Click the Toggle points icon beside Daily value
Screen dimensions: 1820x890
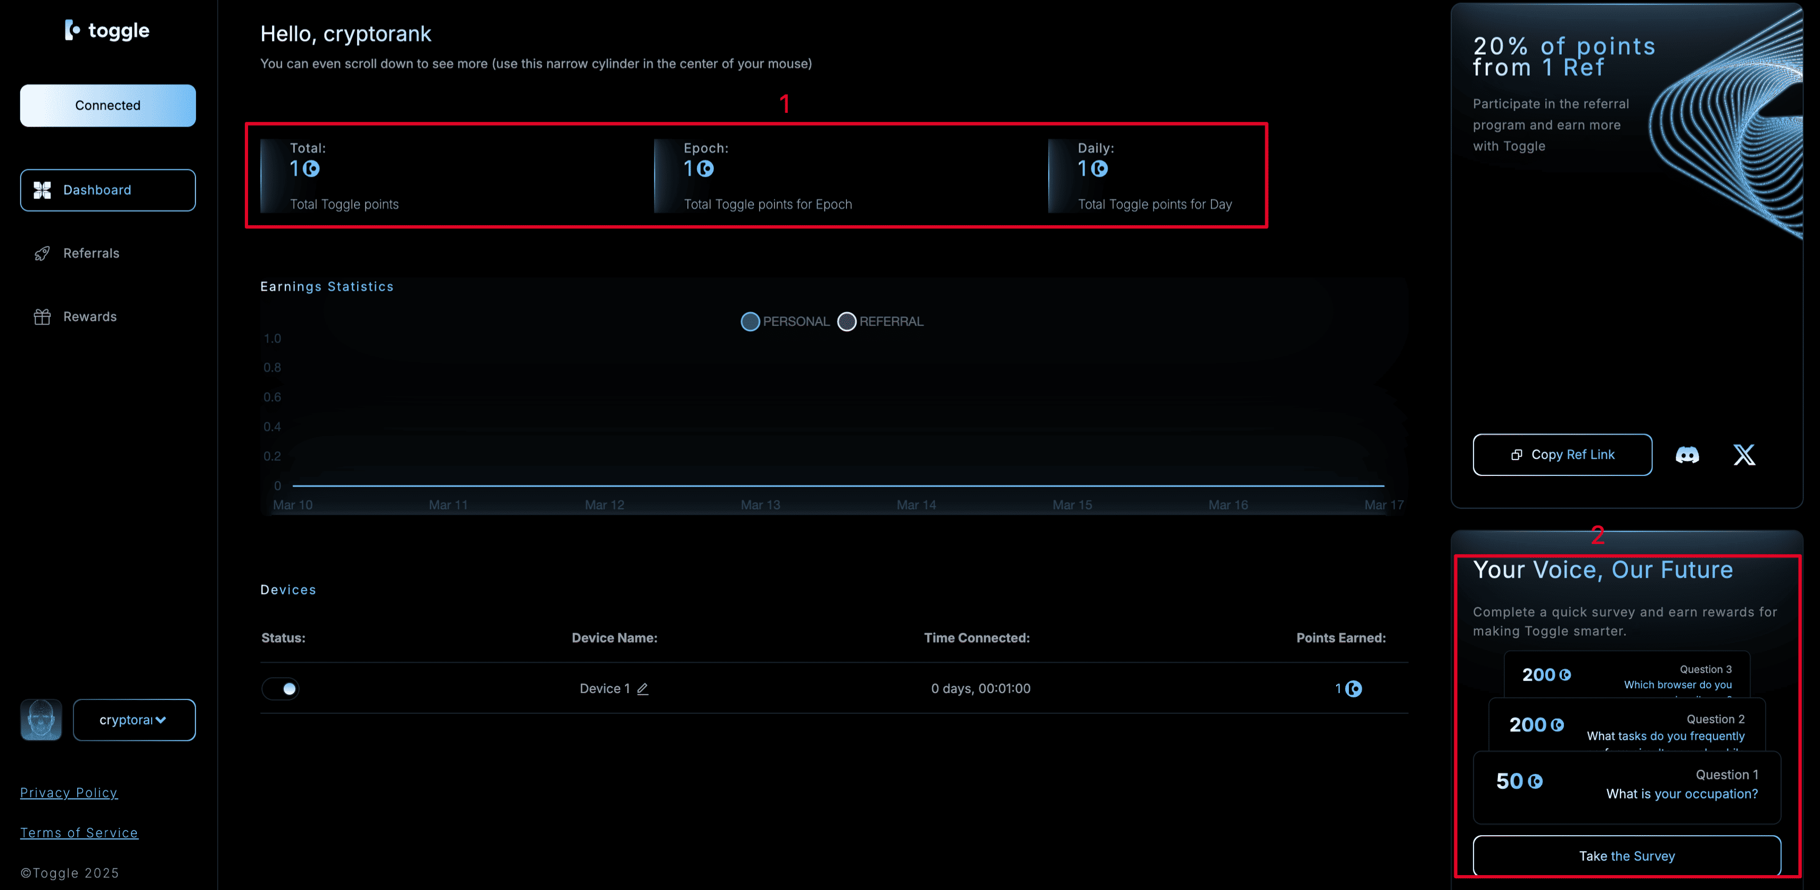1099,169
